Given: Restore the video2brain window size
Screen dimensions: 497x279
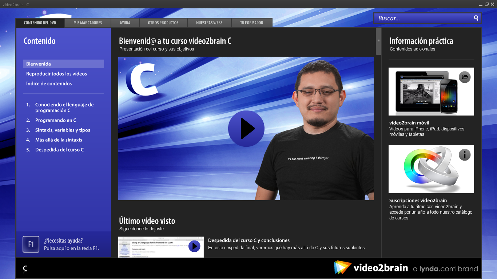Looking at the screenshot, I should point(487,4).
